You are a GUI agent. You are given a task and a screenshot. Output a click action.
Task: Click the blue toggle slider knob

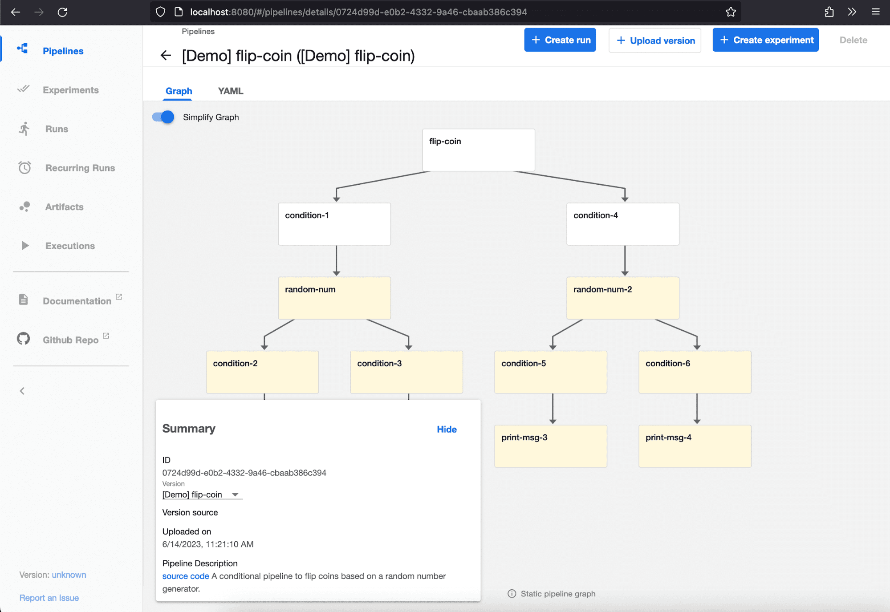click(x=167, y=117)
